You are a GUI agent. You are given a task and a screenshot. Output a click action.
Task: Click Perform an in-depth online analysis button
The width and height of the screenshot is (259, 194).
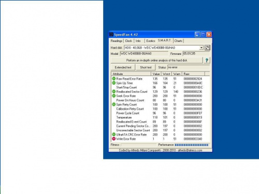[x=156, y=61]
